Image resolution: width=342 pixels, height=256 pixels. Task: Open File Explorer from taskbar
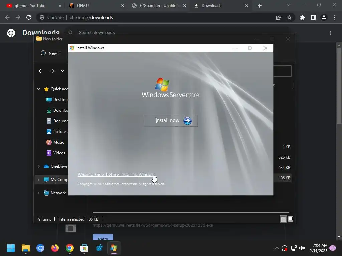(25, 248)
